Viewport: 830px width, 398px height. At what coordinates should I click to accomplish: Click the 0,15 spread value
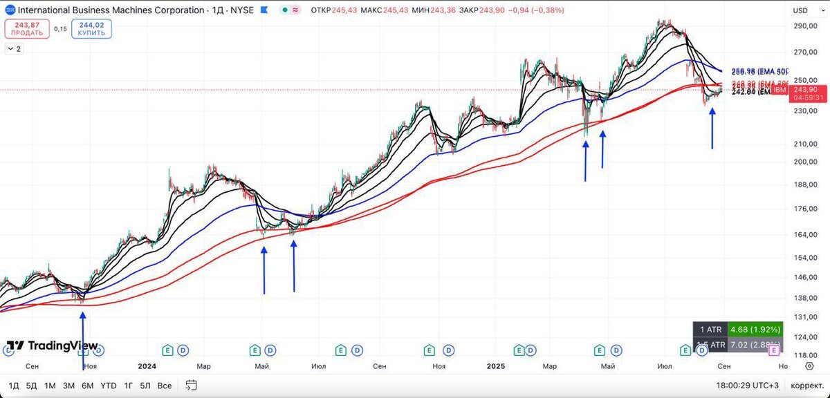[x=60, y=29]
